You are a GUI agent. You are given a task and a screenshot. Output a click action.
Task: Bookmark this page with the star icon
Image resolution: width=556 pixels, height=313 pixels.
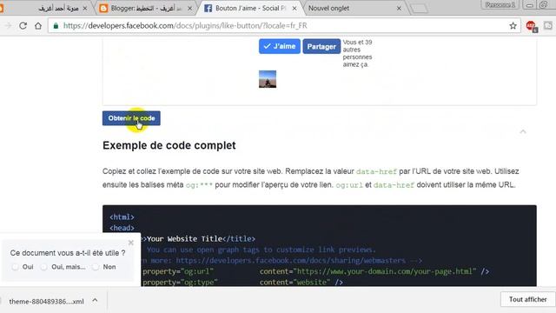point(513,25)
